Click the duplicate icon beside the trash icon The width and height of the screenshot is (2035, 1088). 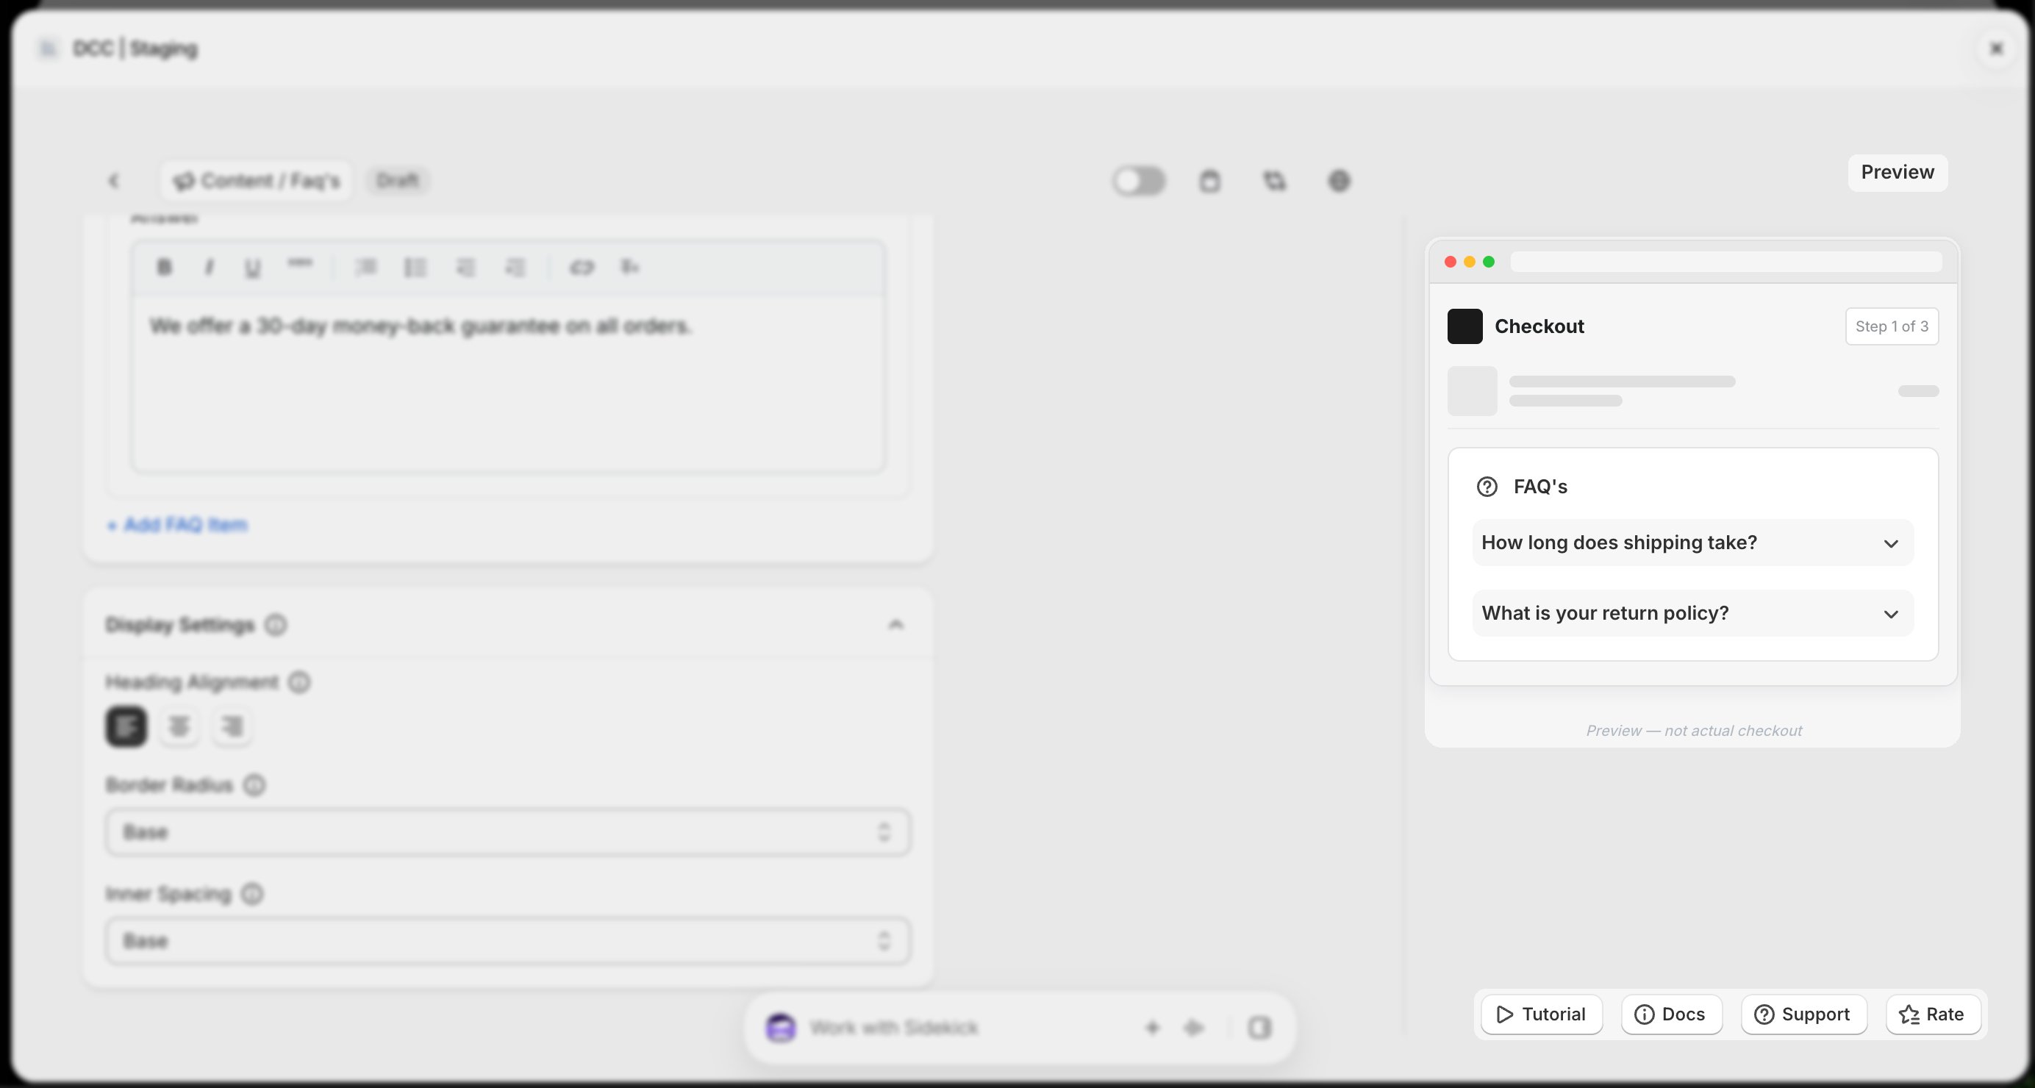point(1274,181)
